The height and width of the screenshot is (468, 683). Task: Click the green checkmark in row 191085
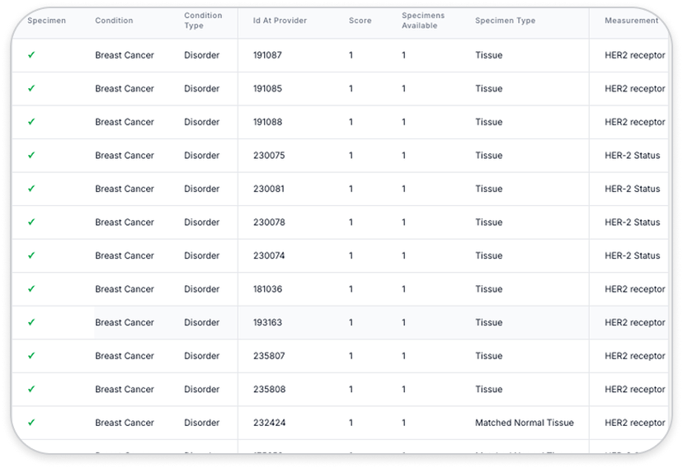click(x=31, y=88)
